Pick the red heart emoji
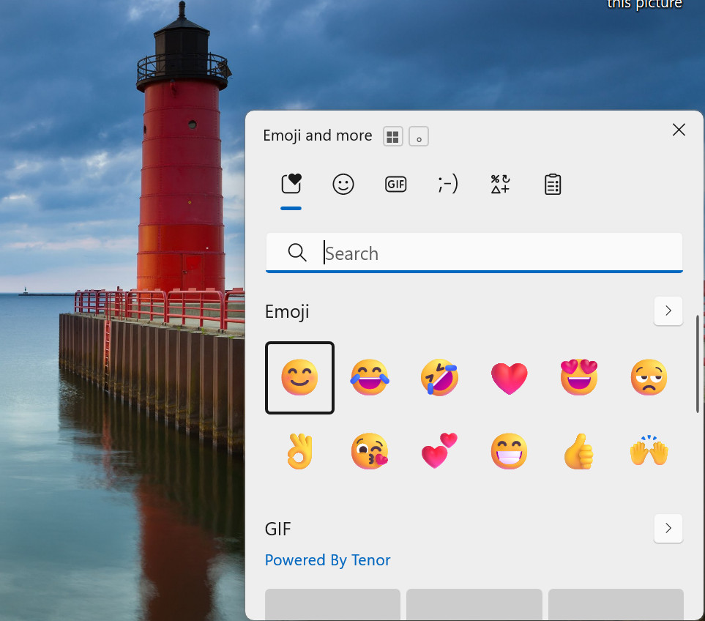Image resolution: width=705 pixels, height=621 pixels. click(x=509, y=377)
